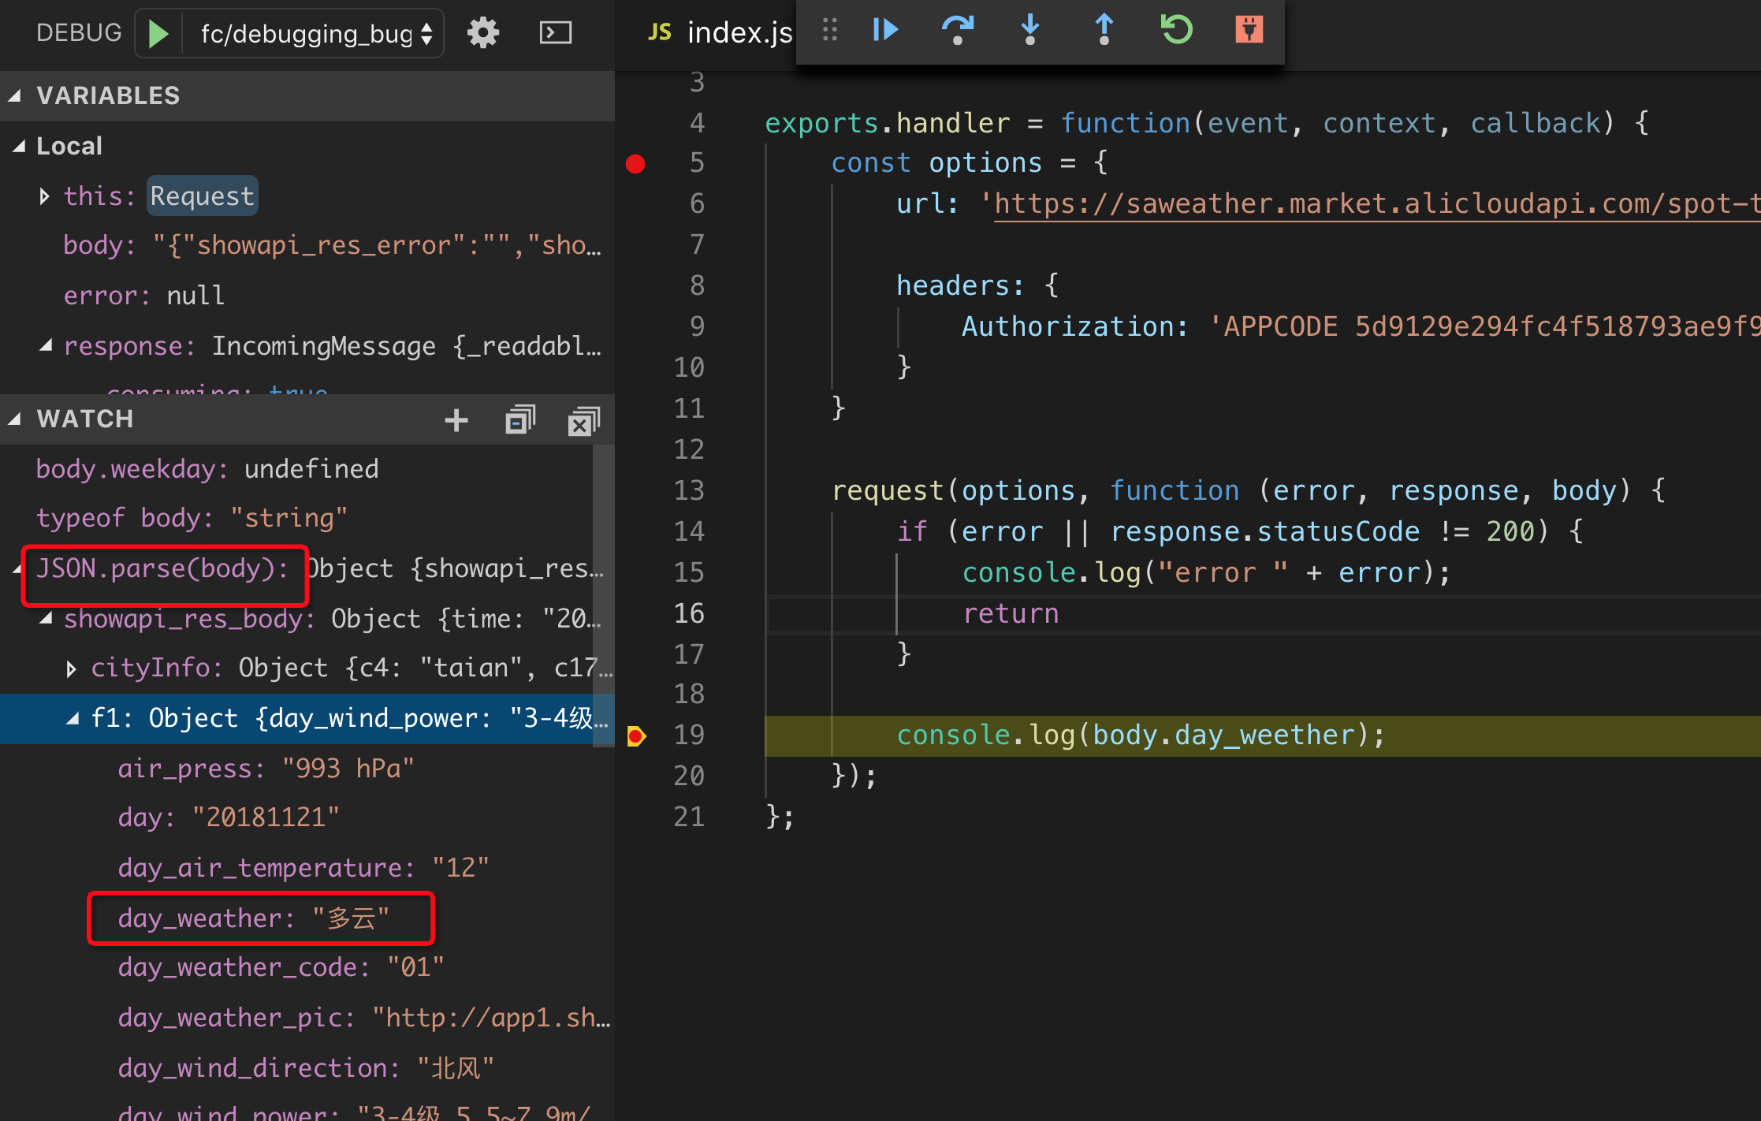Remove all watch expressions
Viewport: 1761px width, 1121px height.
pos(583,420)
